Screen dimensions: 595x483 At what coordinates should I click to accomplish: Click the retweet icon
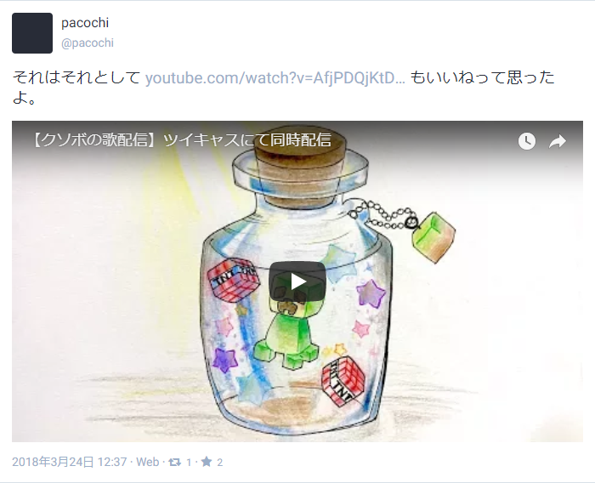coord(175,462)
